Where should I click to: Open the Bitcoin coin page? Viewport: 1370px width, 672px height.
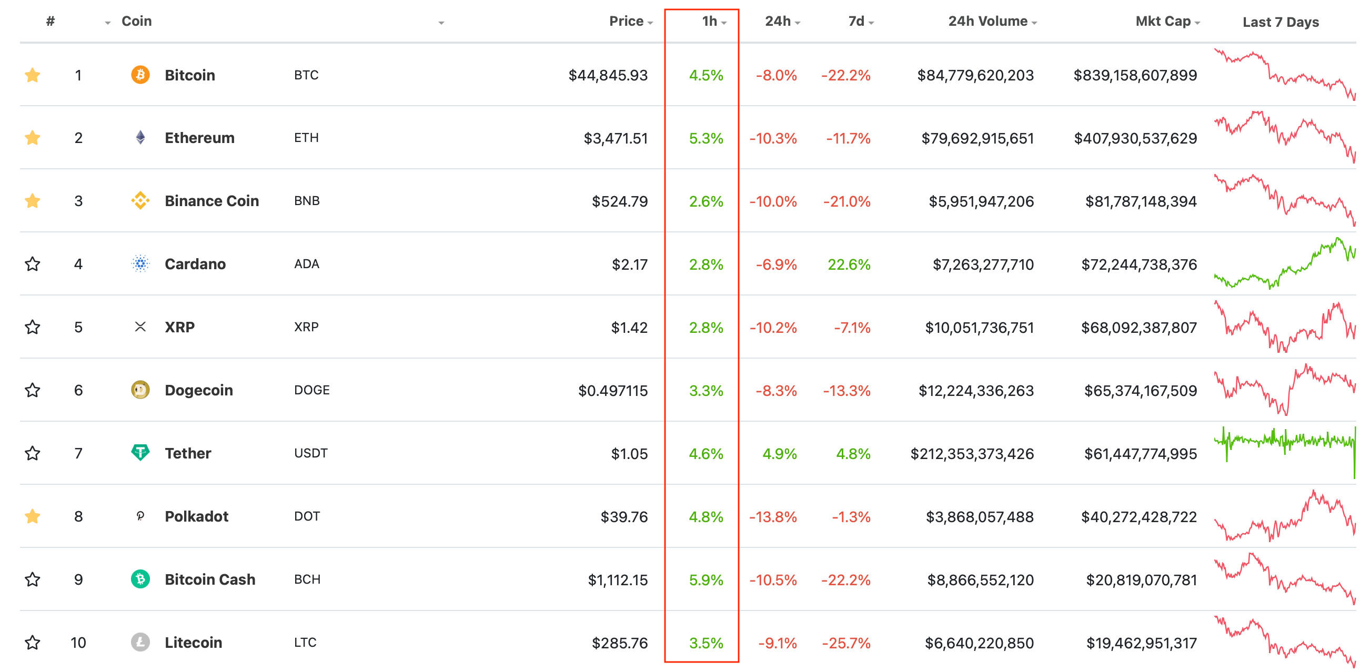tap(190, 75)
